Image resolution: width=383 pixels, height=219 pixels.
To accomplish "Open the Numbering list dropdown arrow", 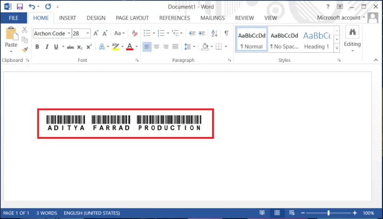I will [x=168, y=33].
